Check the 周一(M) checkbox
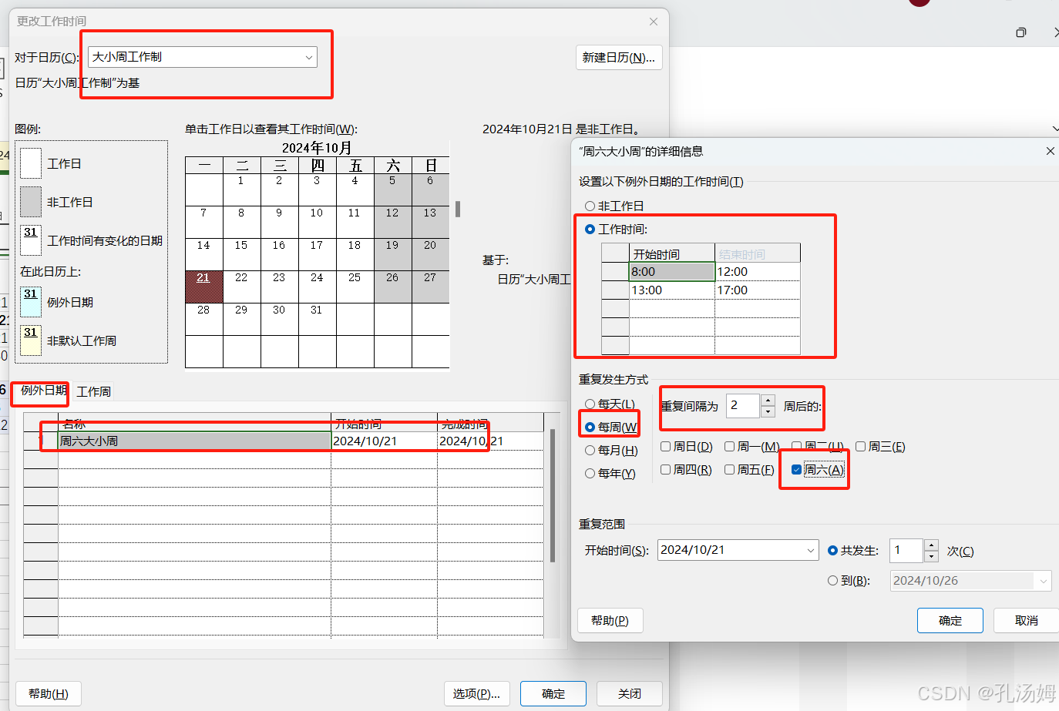1059x711 pixels. tap(729, 446)
